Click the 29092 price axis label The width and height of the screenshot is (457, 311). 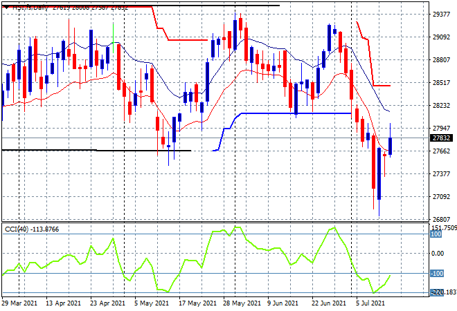(442, 37)
